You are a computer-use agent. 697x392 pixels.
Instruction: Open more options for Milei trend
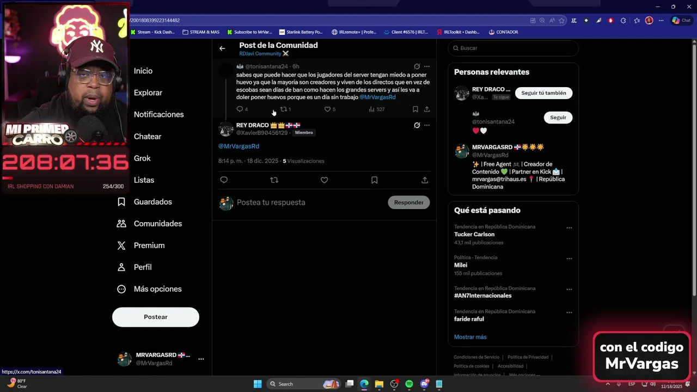569,259
